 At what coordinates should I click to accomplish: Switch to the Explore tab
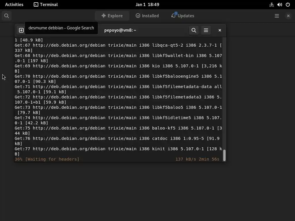(112, 16)
